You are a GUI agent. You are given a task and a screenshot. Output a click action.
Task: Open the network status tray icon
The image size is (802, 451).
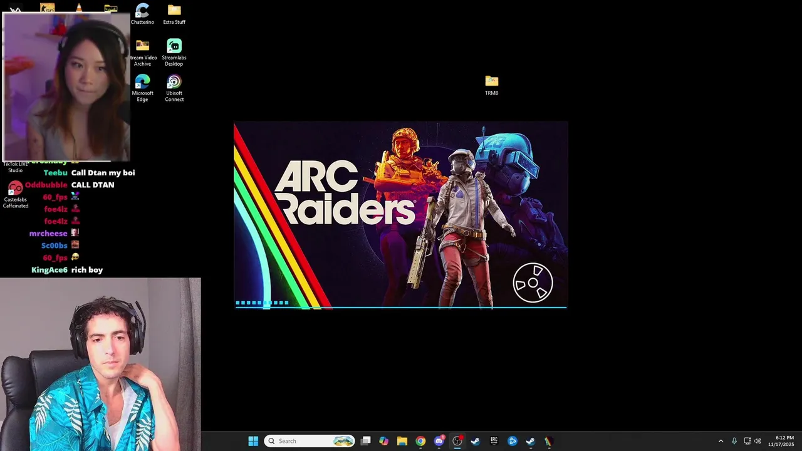(x=747, y=441)
